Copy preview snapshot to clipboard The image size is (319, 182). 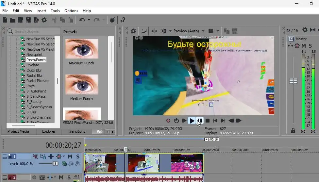pyautogui.click(x=227, y=31)
